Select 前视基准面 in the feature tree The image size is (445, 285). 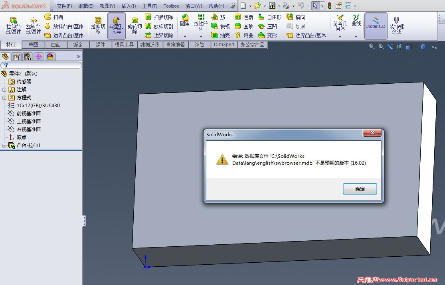(x=25, y=114)
